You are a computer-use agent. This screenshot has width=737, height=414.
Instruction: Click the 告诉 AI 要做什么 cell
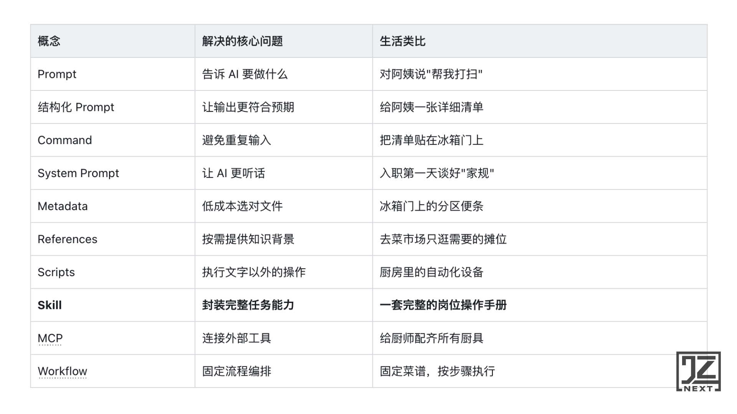(x=245, y=74)
